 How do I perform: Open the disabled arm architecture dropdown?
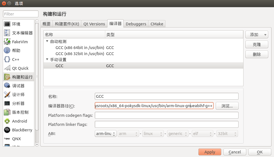click(x=128, y=134)
